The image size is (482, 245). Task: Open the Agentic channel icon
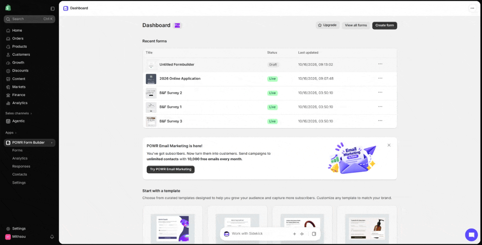[x=8, y=121]
